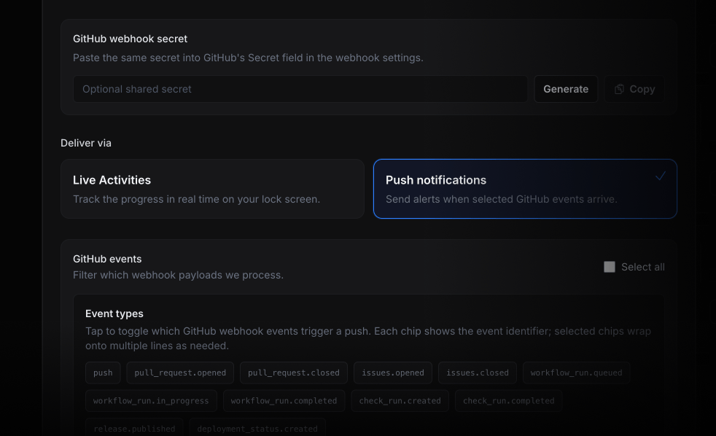Click the Generate button
This screenshot has width=716, height=436.
566,88
